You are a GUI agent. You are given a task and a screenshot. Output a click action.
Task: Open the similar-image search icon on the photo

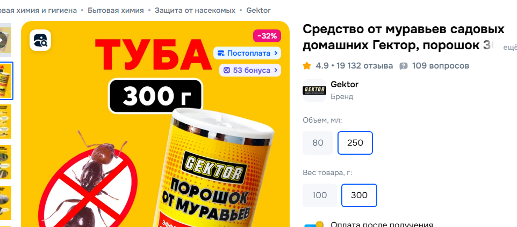point(40,40)
